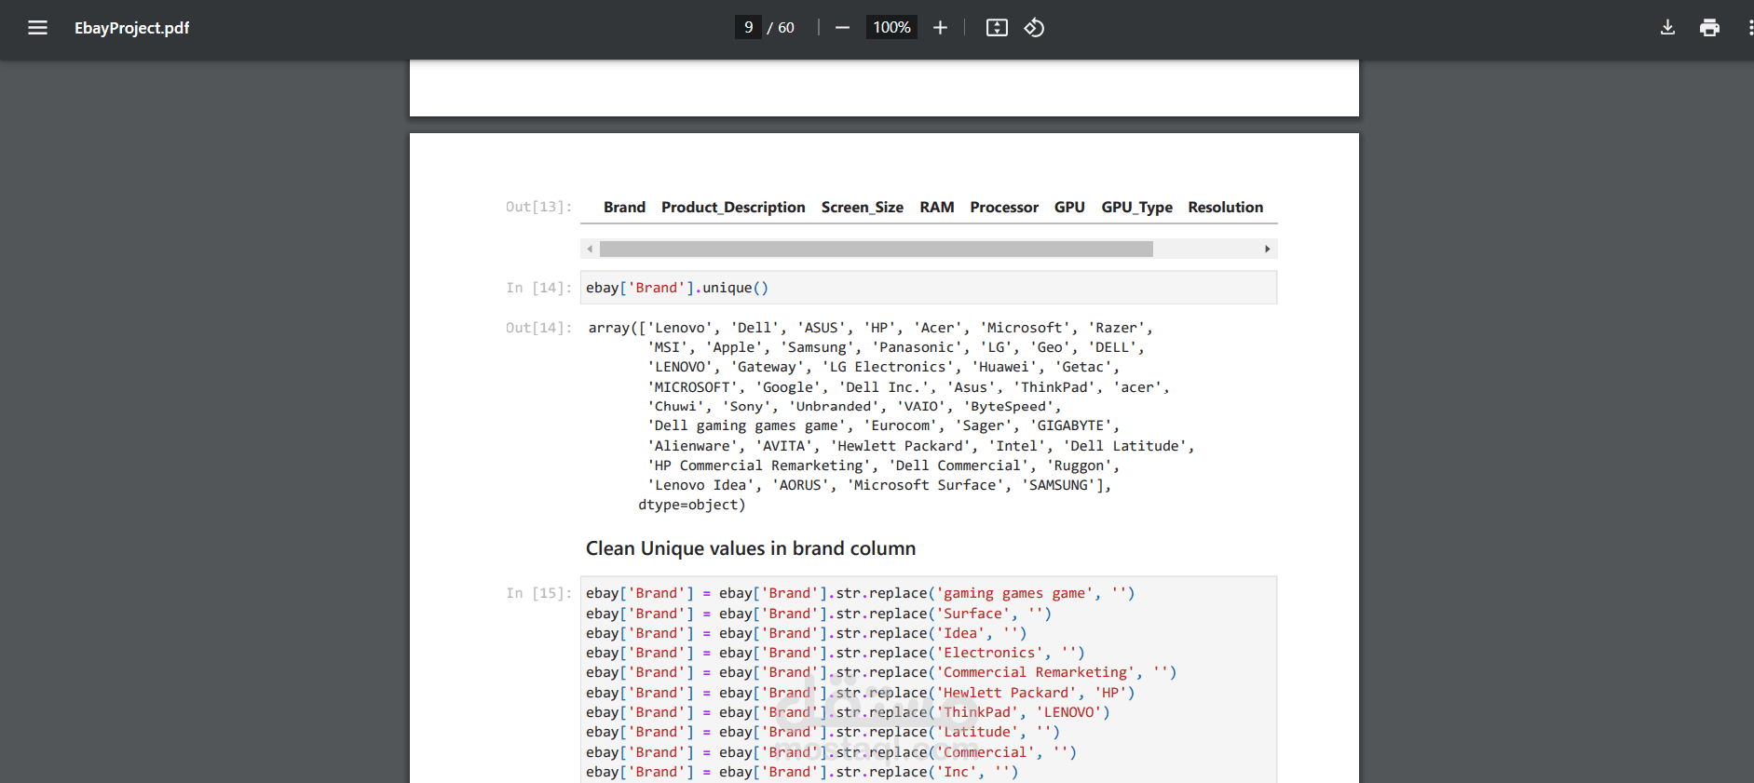Click 'MICROSOFT' in the array output

(692, 387)
